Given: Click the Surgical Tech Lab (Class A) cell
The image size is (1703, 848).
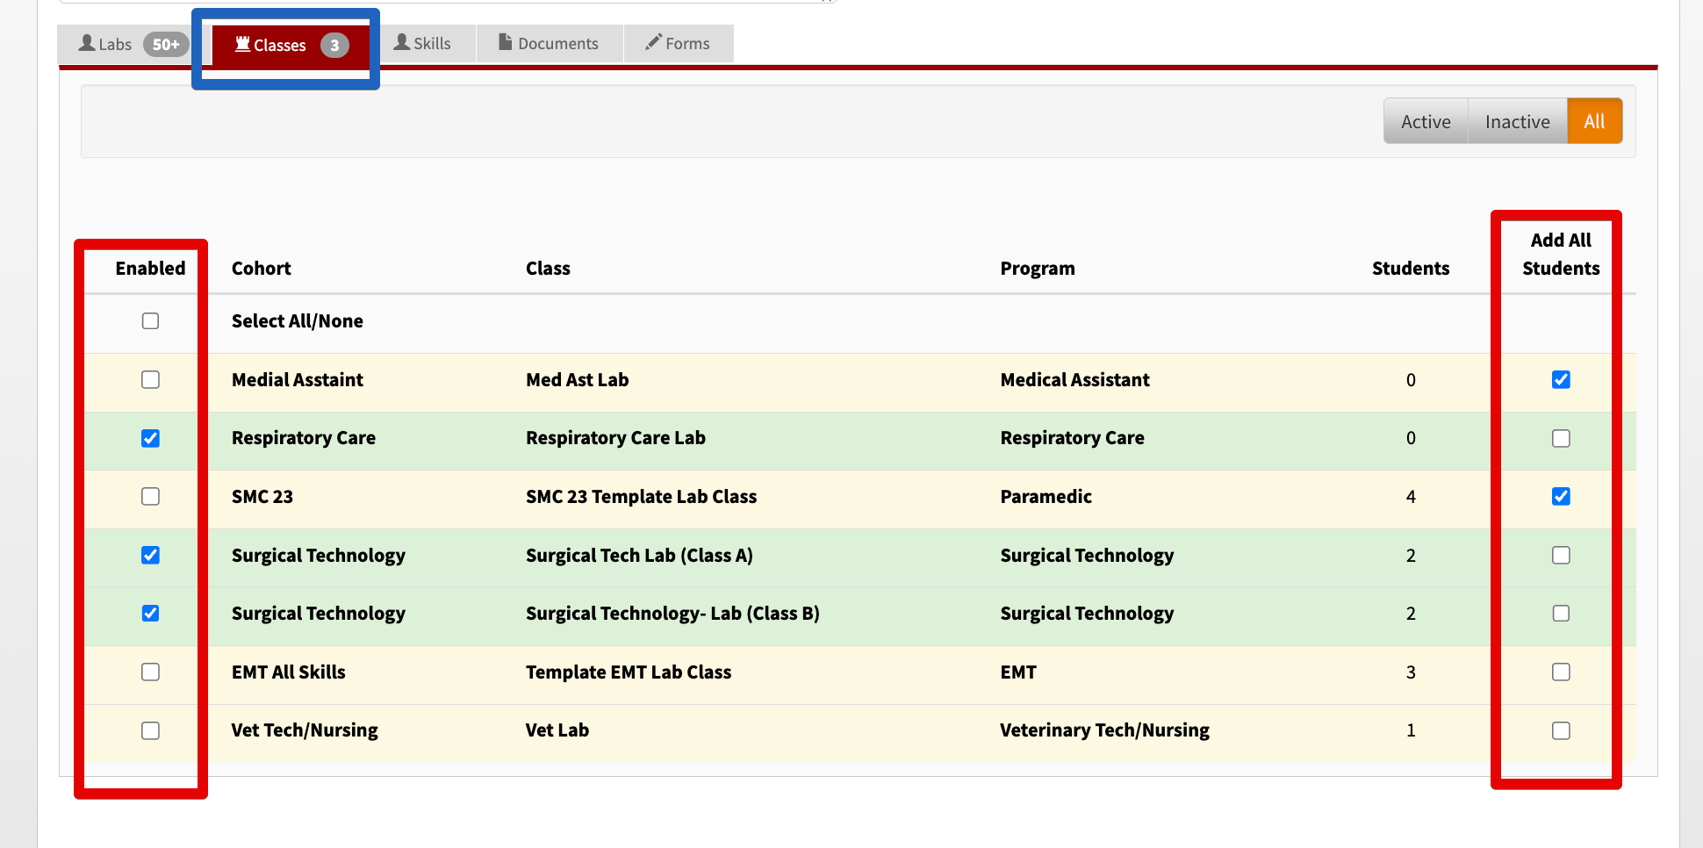Looking at the screenshot, I should click(639, 555).
